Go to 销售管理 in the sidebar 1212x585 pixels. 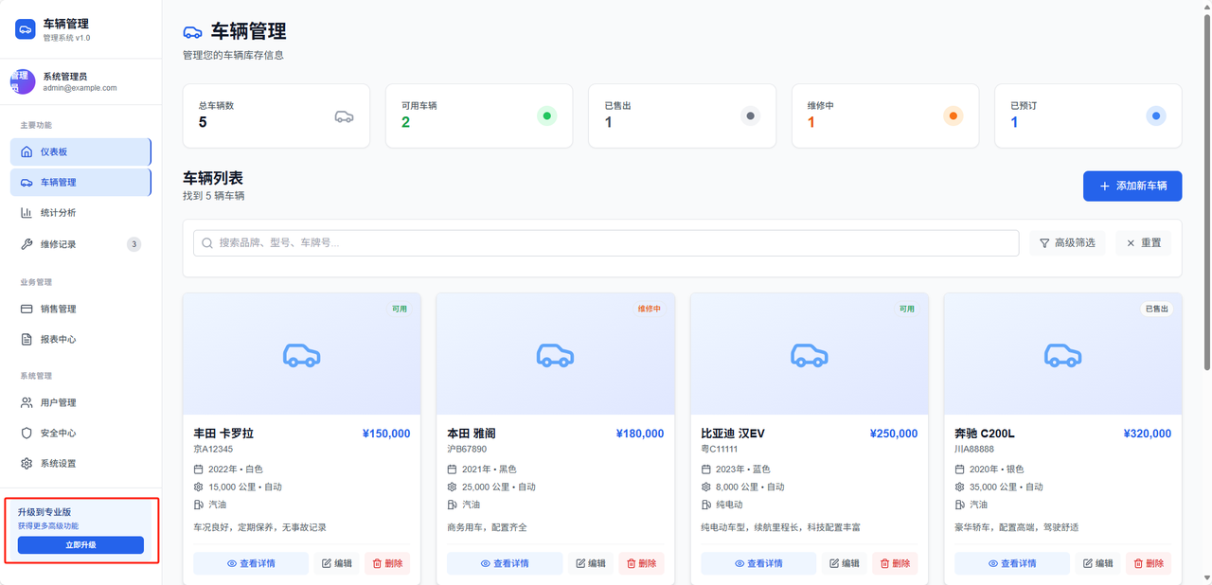pos(80,309)
